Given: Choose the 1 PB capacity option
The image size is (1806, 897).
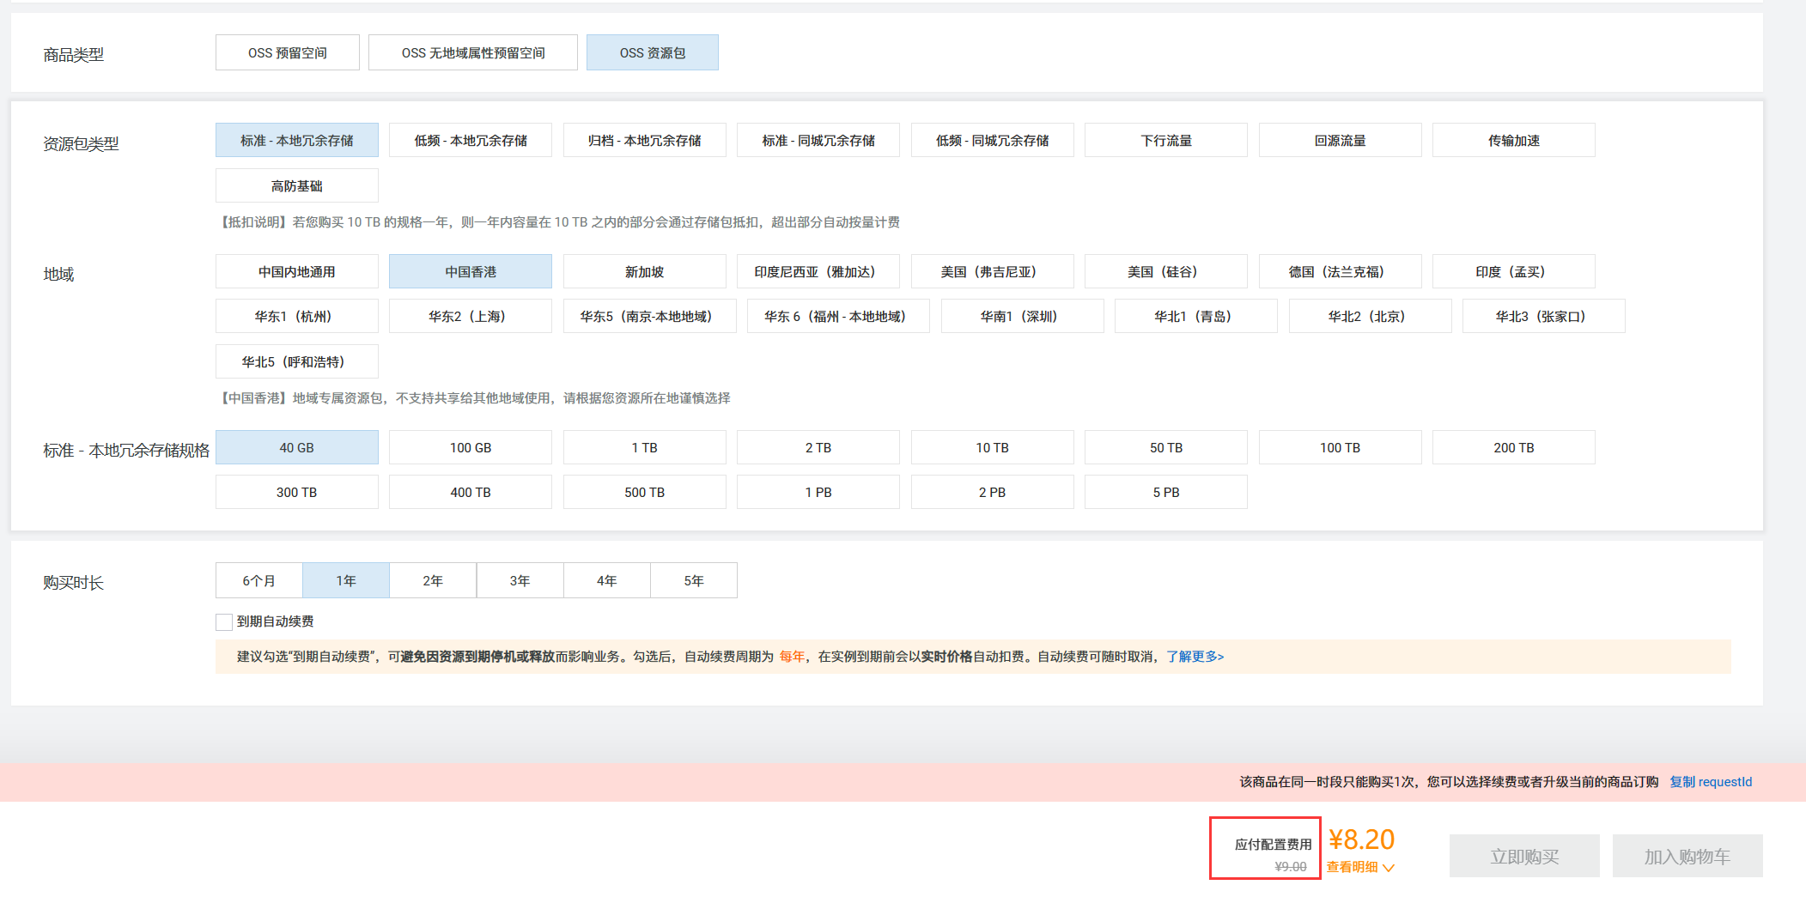Looking at the screenshot, I should [x=818, y=492].
